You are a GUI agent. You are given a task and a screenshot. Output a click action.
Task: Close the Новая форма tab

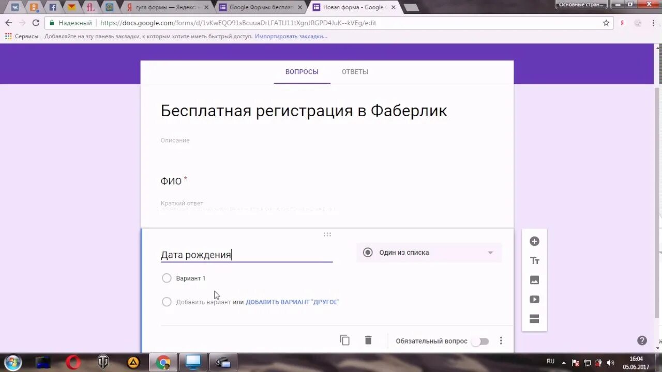pyautogui.click(x=393, y=7)
